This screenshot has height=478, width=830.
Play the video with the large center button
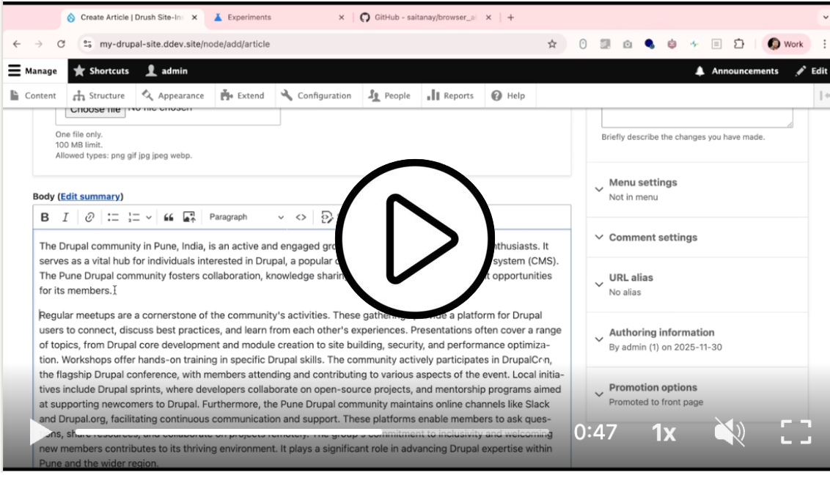415,239
